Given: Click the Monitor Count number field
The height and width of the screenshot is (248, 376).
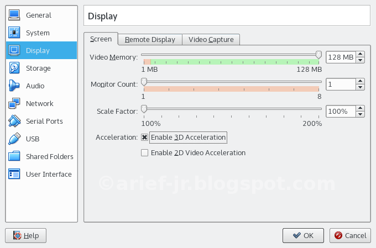Looking at the screenshot, I should point(340,84).
